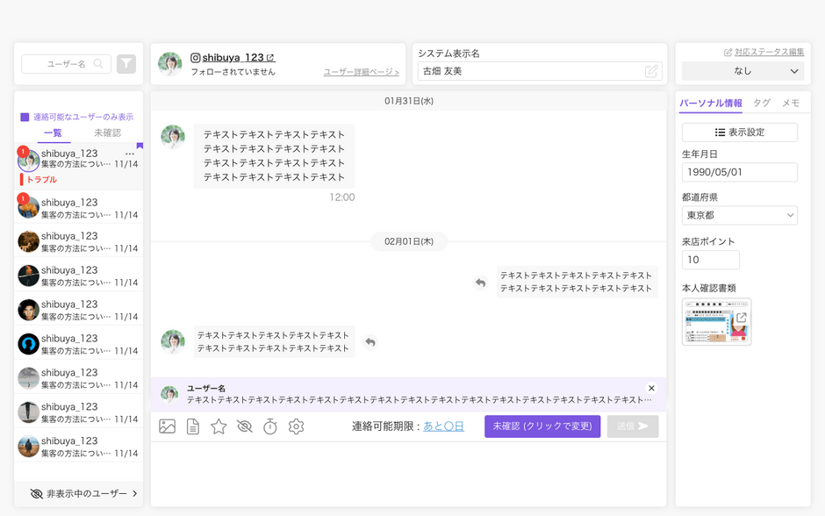
Task: Toggle 未確認 (クリックで変更) status button
Action: coord(542,426)
